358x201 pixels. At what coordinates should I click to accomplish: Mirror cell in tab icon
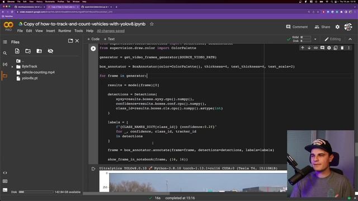click(336, 48)
